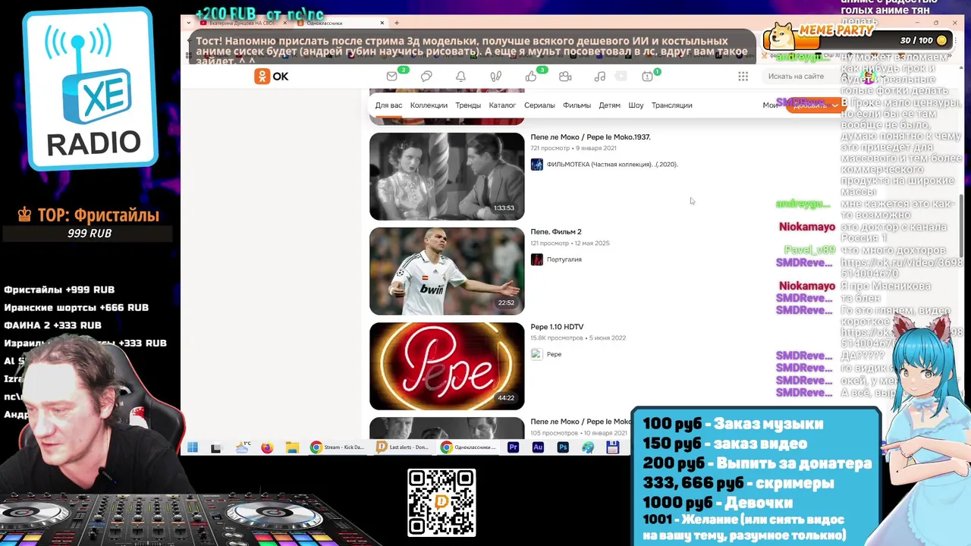The image size is (971, 546).
Task: Open channel 'ФИЛЬМОТЕКА (Частная коллекция)'
Action: (x=611, y=165)
